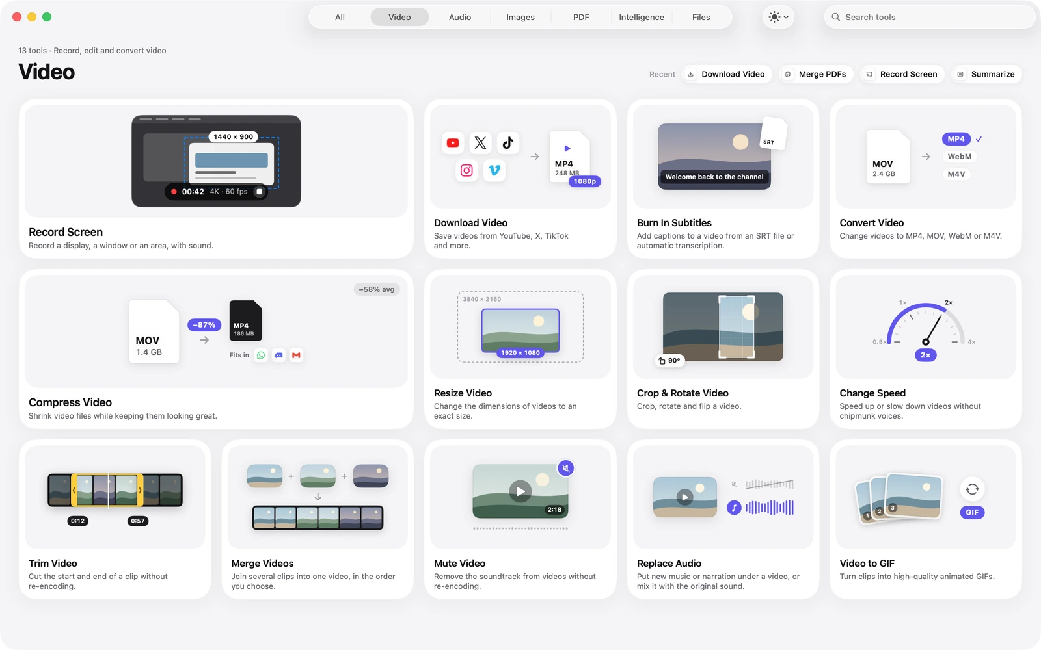1041x650 pixels.
Task: Open recent Summarize shortcut
Action: (986, 74)
